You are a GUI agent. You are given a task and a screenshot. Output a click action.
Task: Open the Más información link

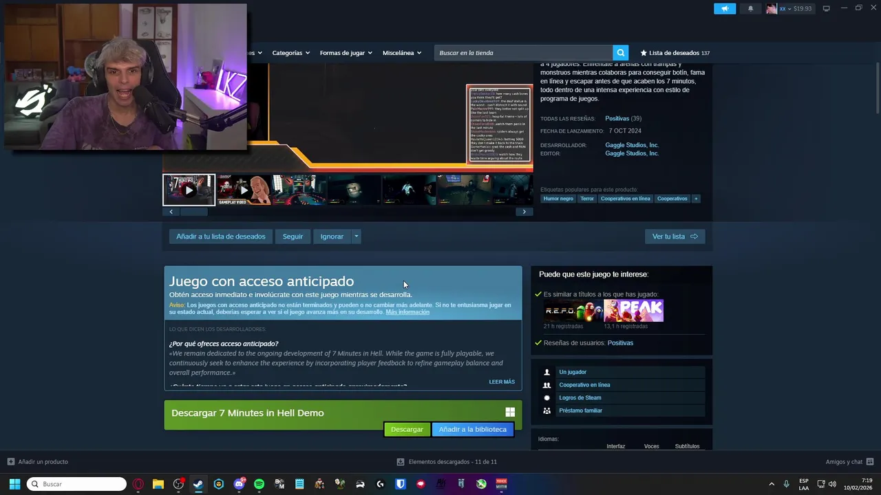407,312
